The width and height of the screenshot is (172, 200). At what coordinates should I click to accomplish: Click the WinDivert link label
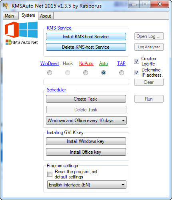pyautogui.click(x=50, y=63)
